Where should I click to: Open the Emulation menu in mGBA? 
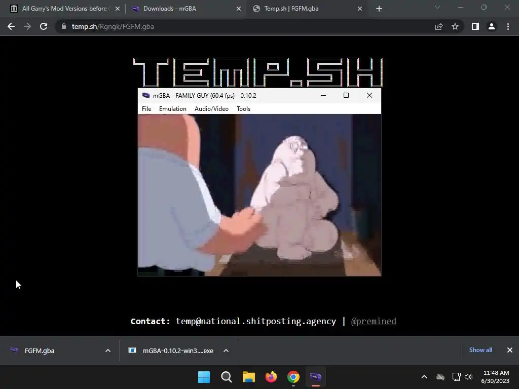[x=172, y=109]
